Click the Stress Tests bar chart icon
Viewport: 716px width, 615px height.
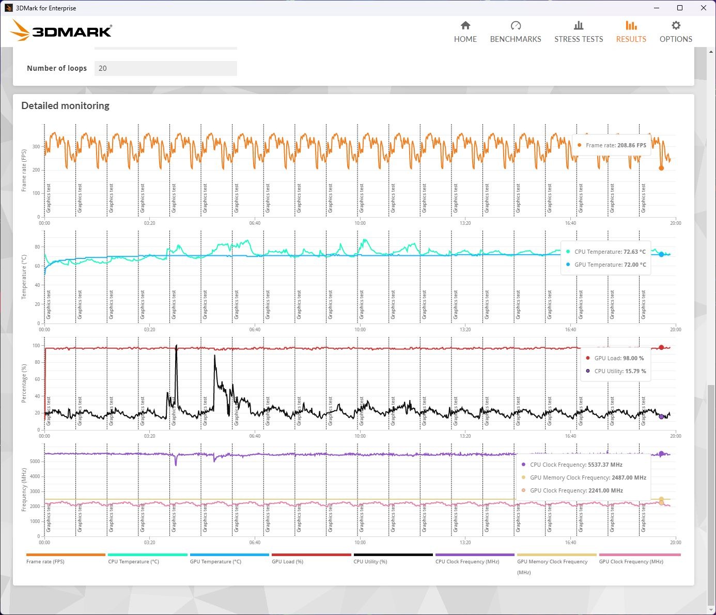(578, 25)
